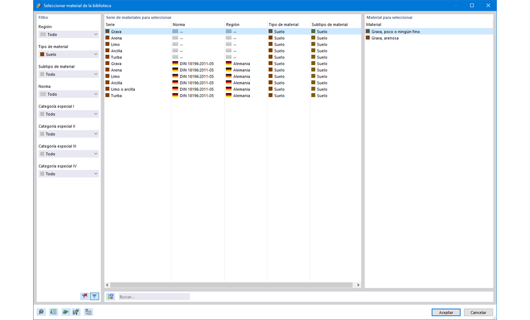This screenshot has width=530, height=320.
Task: Open the units and decimals 0.00 icon
Action: 54,312
